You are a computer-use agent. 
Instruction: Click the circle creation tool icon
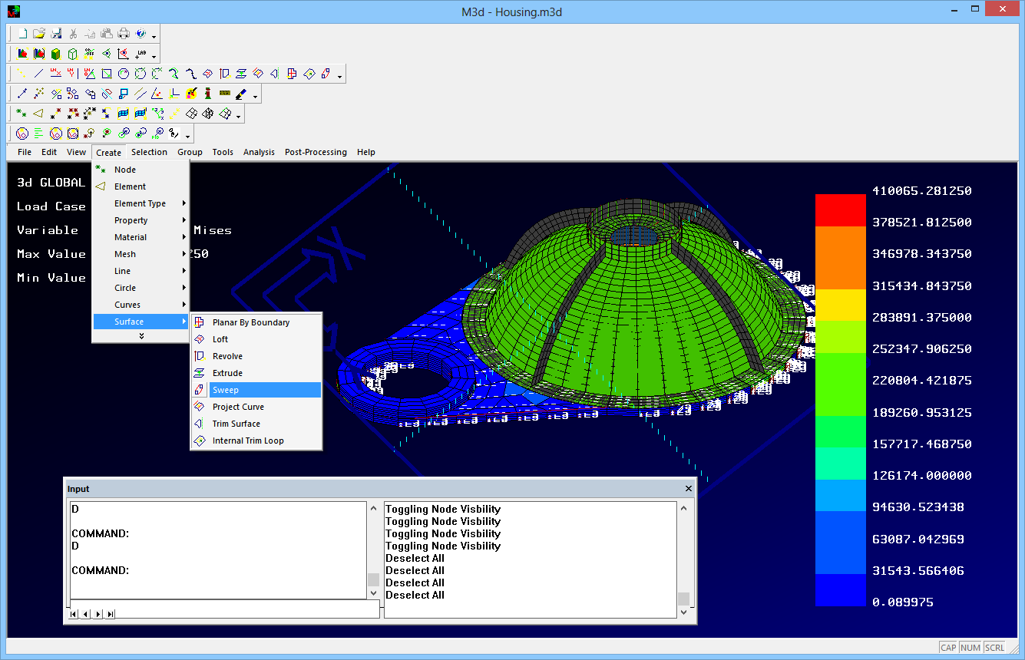point(124,74)
